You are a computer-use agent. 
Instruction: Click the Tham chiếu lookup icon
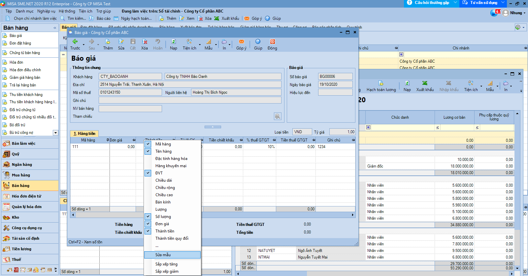(x=278, y=116)
